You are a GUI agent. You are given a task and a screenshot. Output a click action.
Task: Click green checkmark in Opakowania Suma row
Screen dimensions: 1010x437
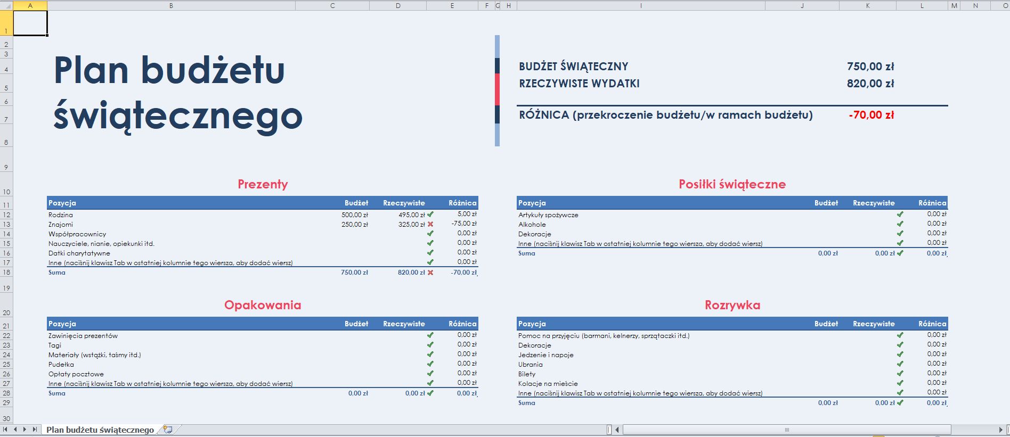tap(430, 393)
